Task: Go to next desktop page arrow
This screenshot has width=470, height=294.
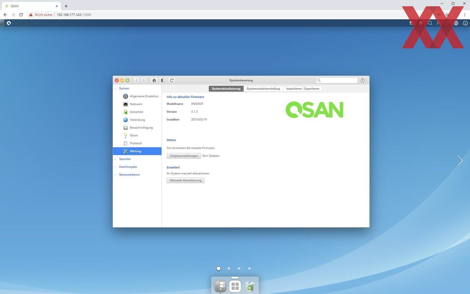Action: pos(460,160)
